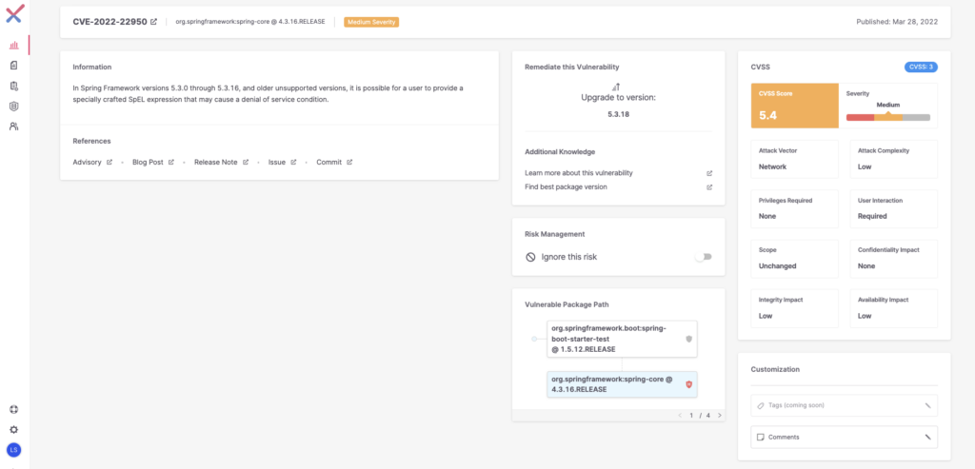The image size is (975, 469).
Task: Open Blog Post reference link
Action: pyautogui.click(x=148, y=162)
